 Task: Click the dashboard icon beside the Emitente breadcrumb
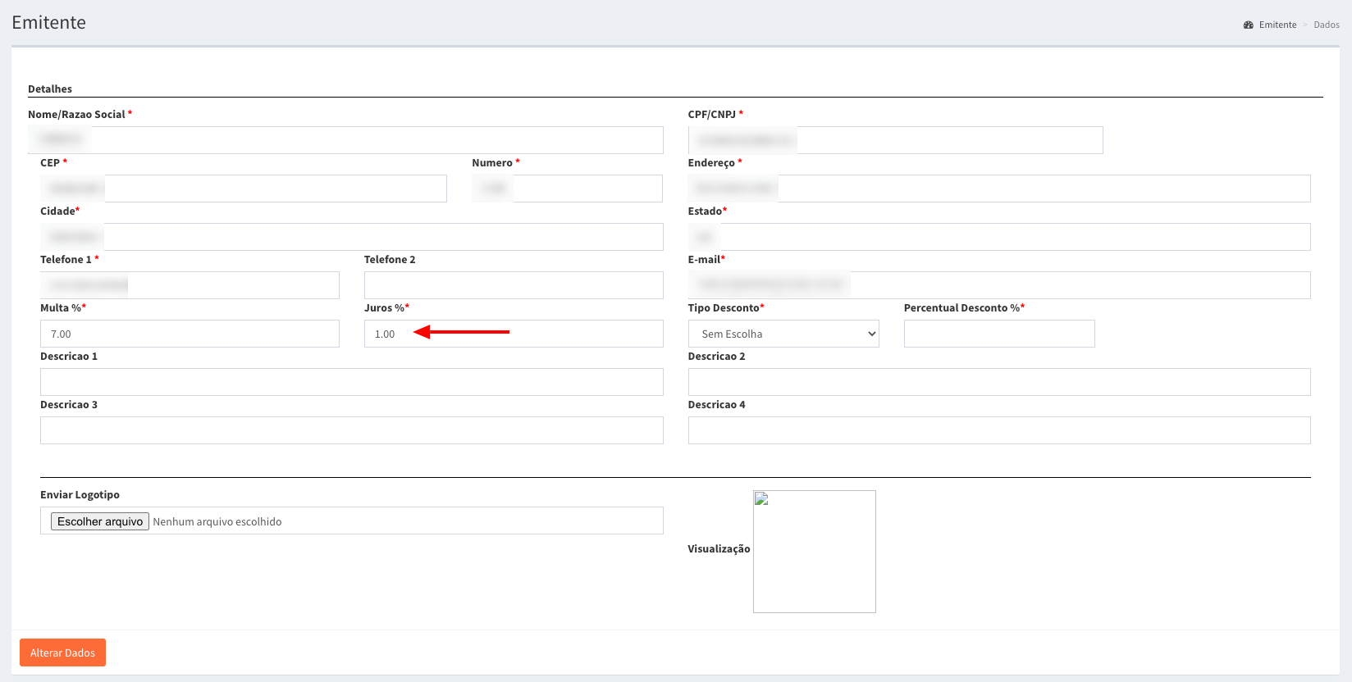1248,25
